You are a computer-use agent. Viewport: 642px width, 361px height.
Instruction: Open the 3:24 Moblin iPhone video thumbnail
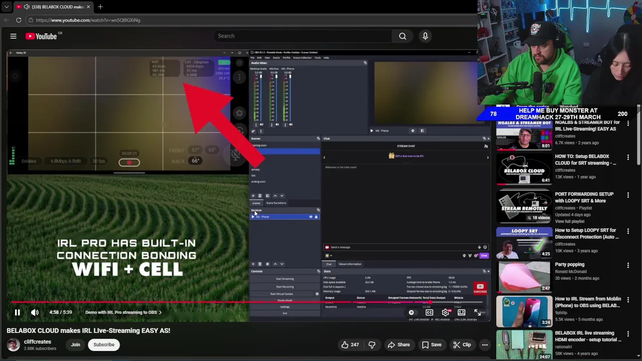(524, 311)
